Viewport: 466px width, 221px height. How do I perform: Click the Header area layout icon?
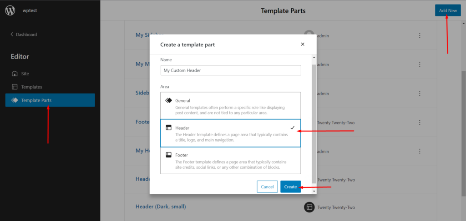coord(169,128)
